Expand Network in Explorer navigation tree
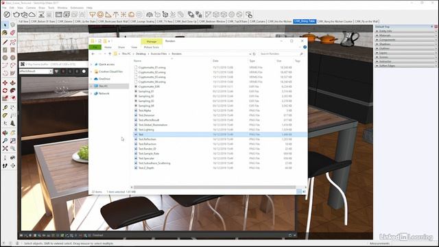 91,93
